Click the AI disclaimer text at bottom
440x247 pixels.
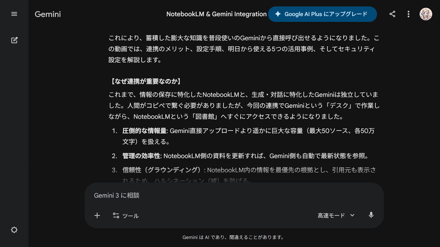point(233,237)
